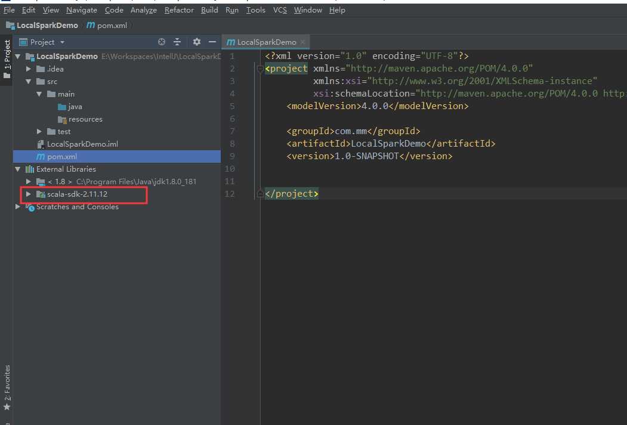Expand the .idea folder arrow
This screenshot has width=627, height=425.
click(x=29, y=69)
